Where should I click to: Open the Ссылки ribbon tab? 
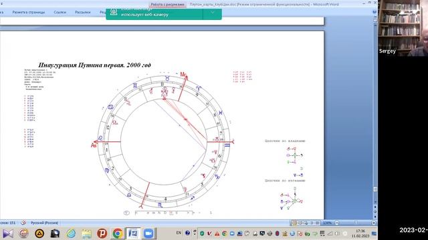[x=60, y=12]
